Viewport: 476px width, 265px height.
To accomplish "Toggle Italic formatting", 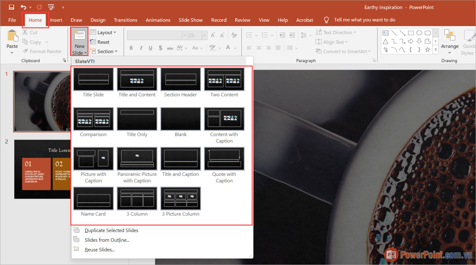I will click(x=141, y=48).
